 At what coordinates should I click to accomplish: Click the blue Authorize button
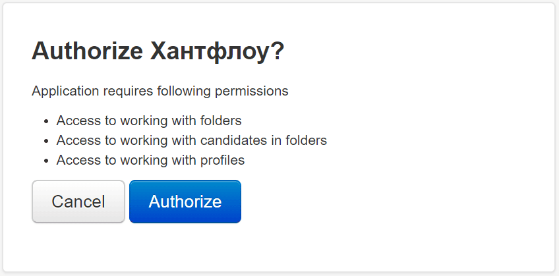(x=185, y=202)
